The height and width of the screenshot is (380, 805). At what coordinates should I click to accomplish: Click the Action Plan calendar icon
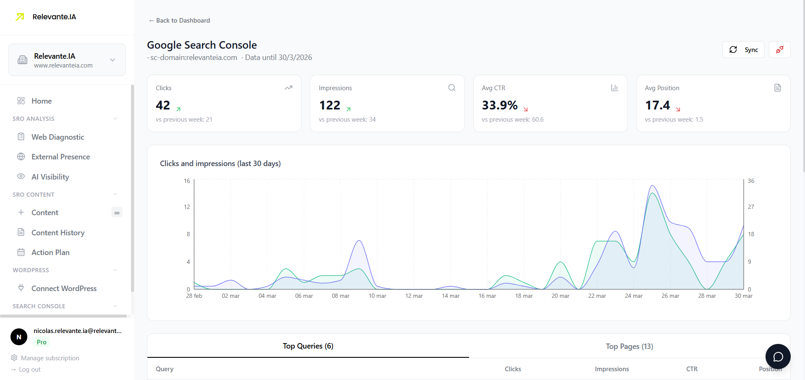(x=21, y=252)
